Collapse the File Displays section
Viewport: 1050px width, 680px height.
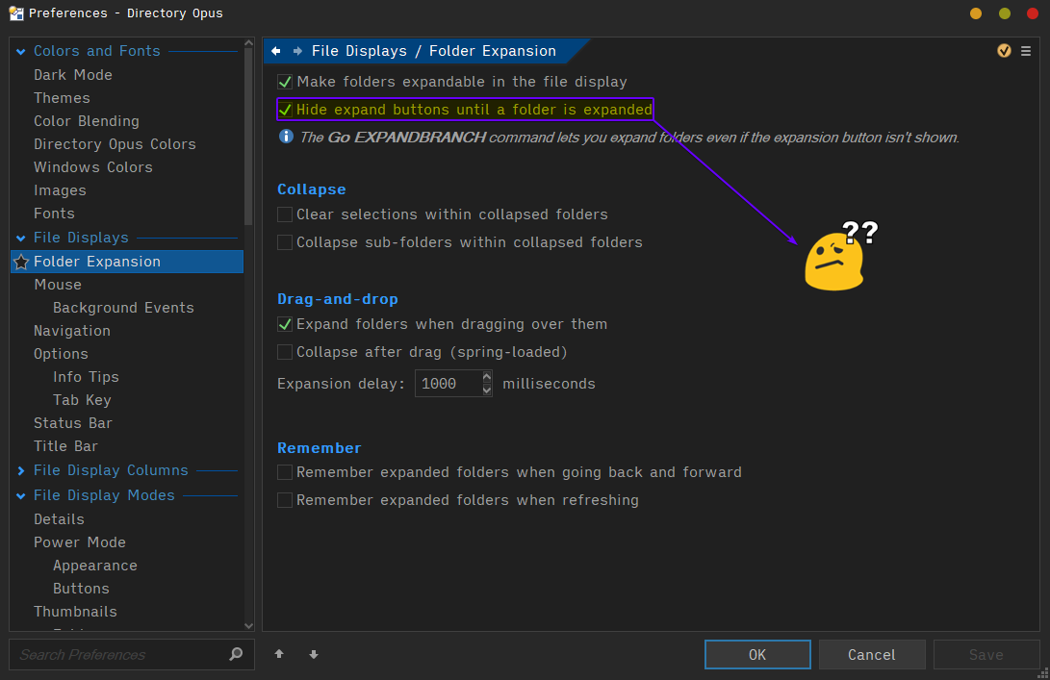coord(21,239)
